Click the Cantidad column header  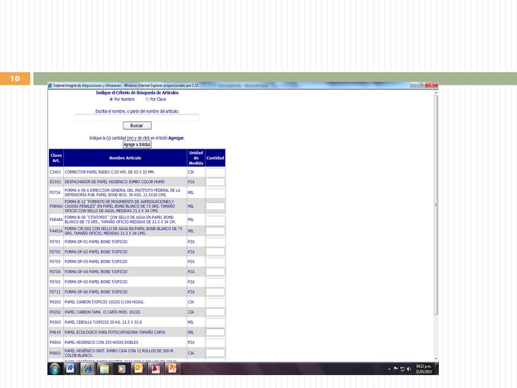pos(215,158)
